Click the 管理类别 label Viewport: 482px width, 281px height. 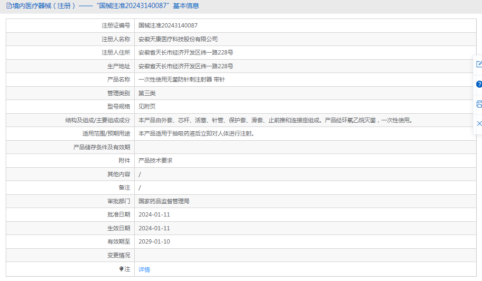119,93
